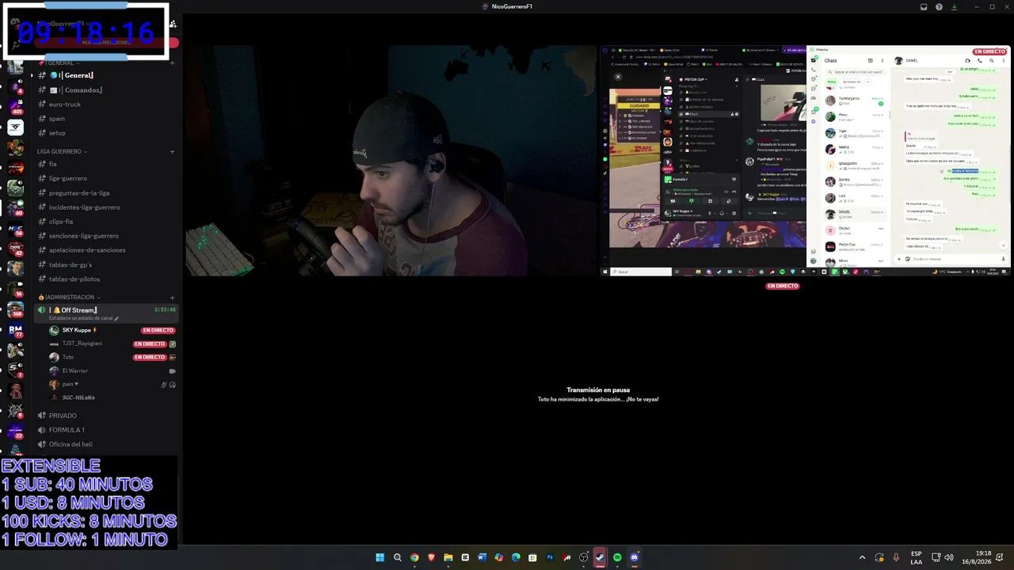Open OBS Studio from the taskbar
1014x570 pixels.
584,557
